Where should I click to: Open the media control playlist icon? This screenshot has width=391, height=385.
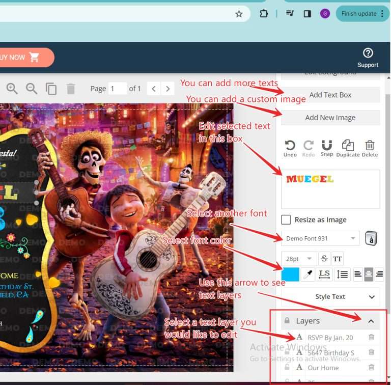[x=290, y=13]
